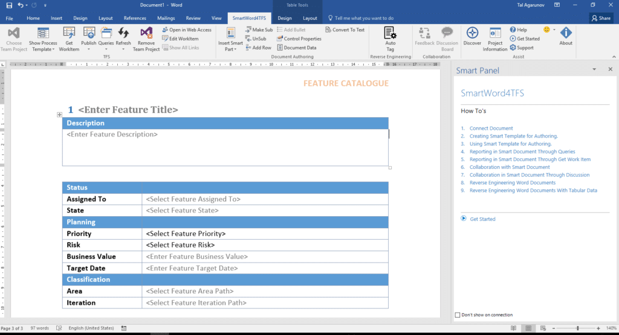619x335 pixels.
Task: Click Support in Assist group
Action: (x=522, y=48)
